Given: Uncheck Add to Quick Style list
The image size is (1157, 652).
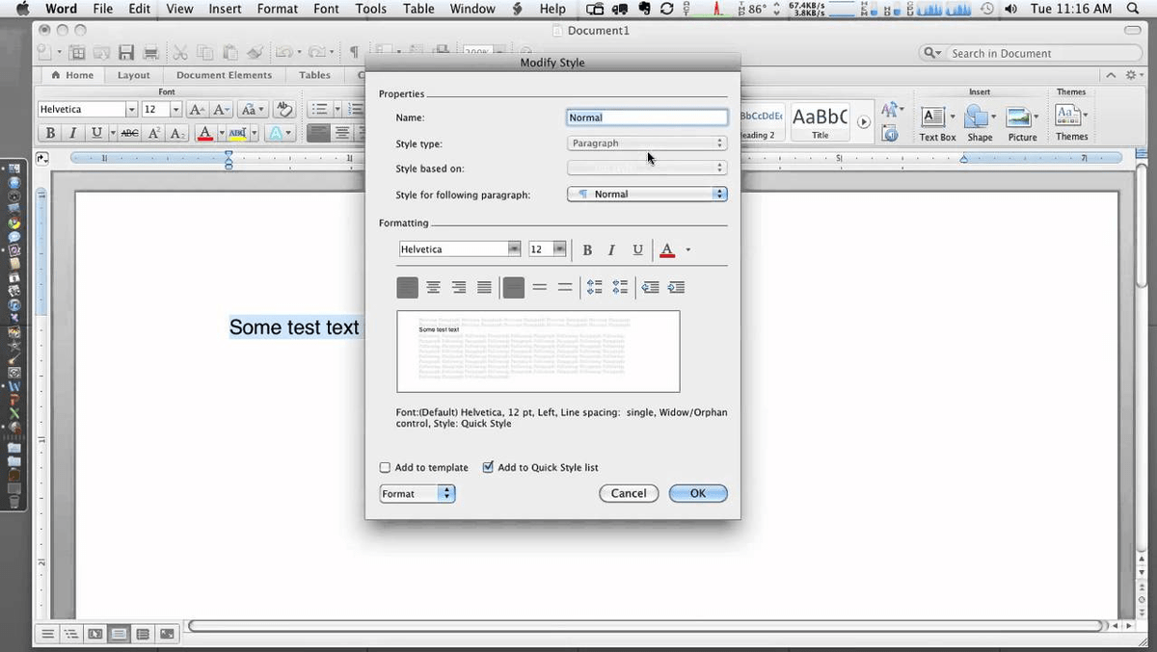Looking at the screenshot, I should [x=488, y=467].
